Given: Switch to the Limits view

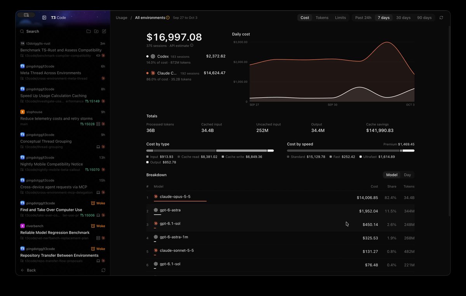Looking at the screenshot, I should 341,17.
